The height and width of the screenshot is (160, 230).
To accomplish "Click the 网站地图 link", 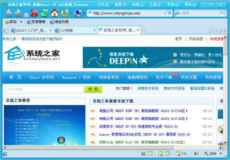I will 196,39.
